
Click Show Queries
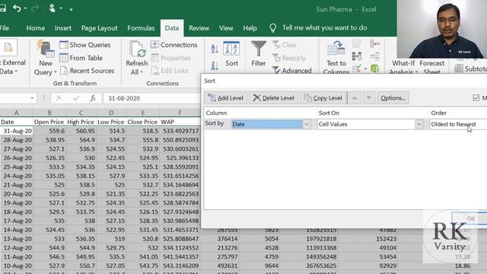coord(85,45)
